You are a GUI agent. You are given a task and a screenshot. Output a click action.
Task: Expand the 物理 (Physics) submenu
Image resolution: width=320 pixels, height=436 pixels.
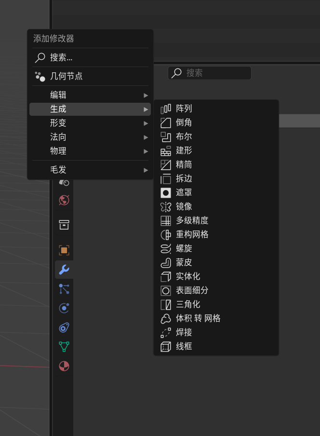click(90, 151)
